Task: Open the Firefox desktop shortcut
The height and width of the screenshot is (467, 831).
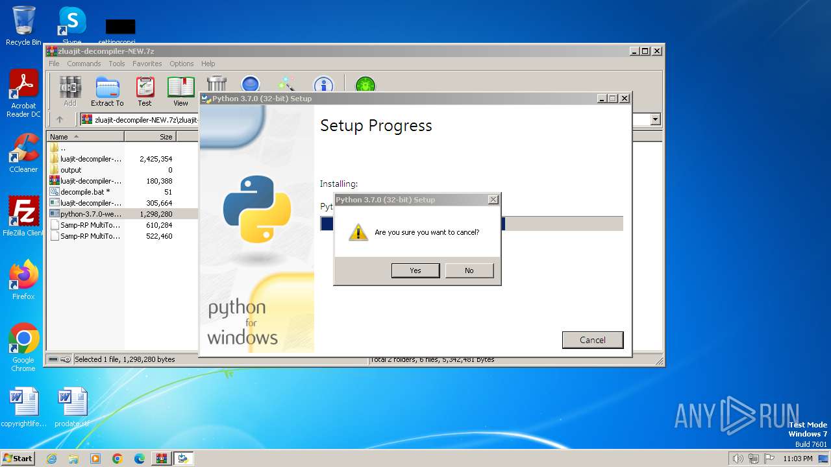Action: tap(23, 280)
